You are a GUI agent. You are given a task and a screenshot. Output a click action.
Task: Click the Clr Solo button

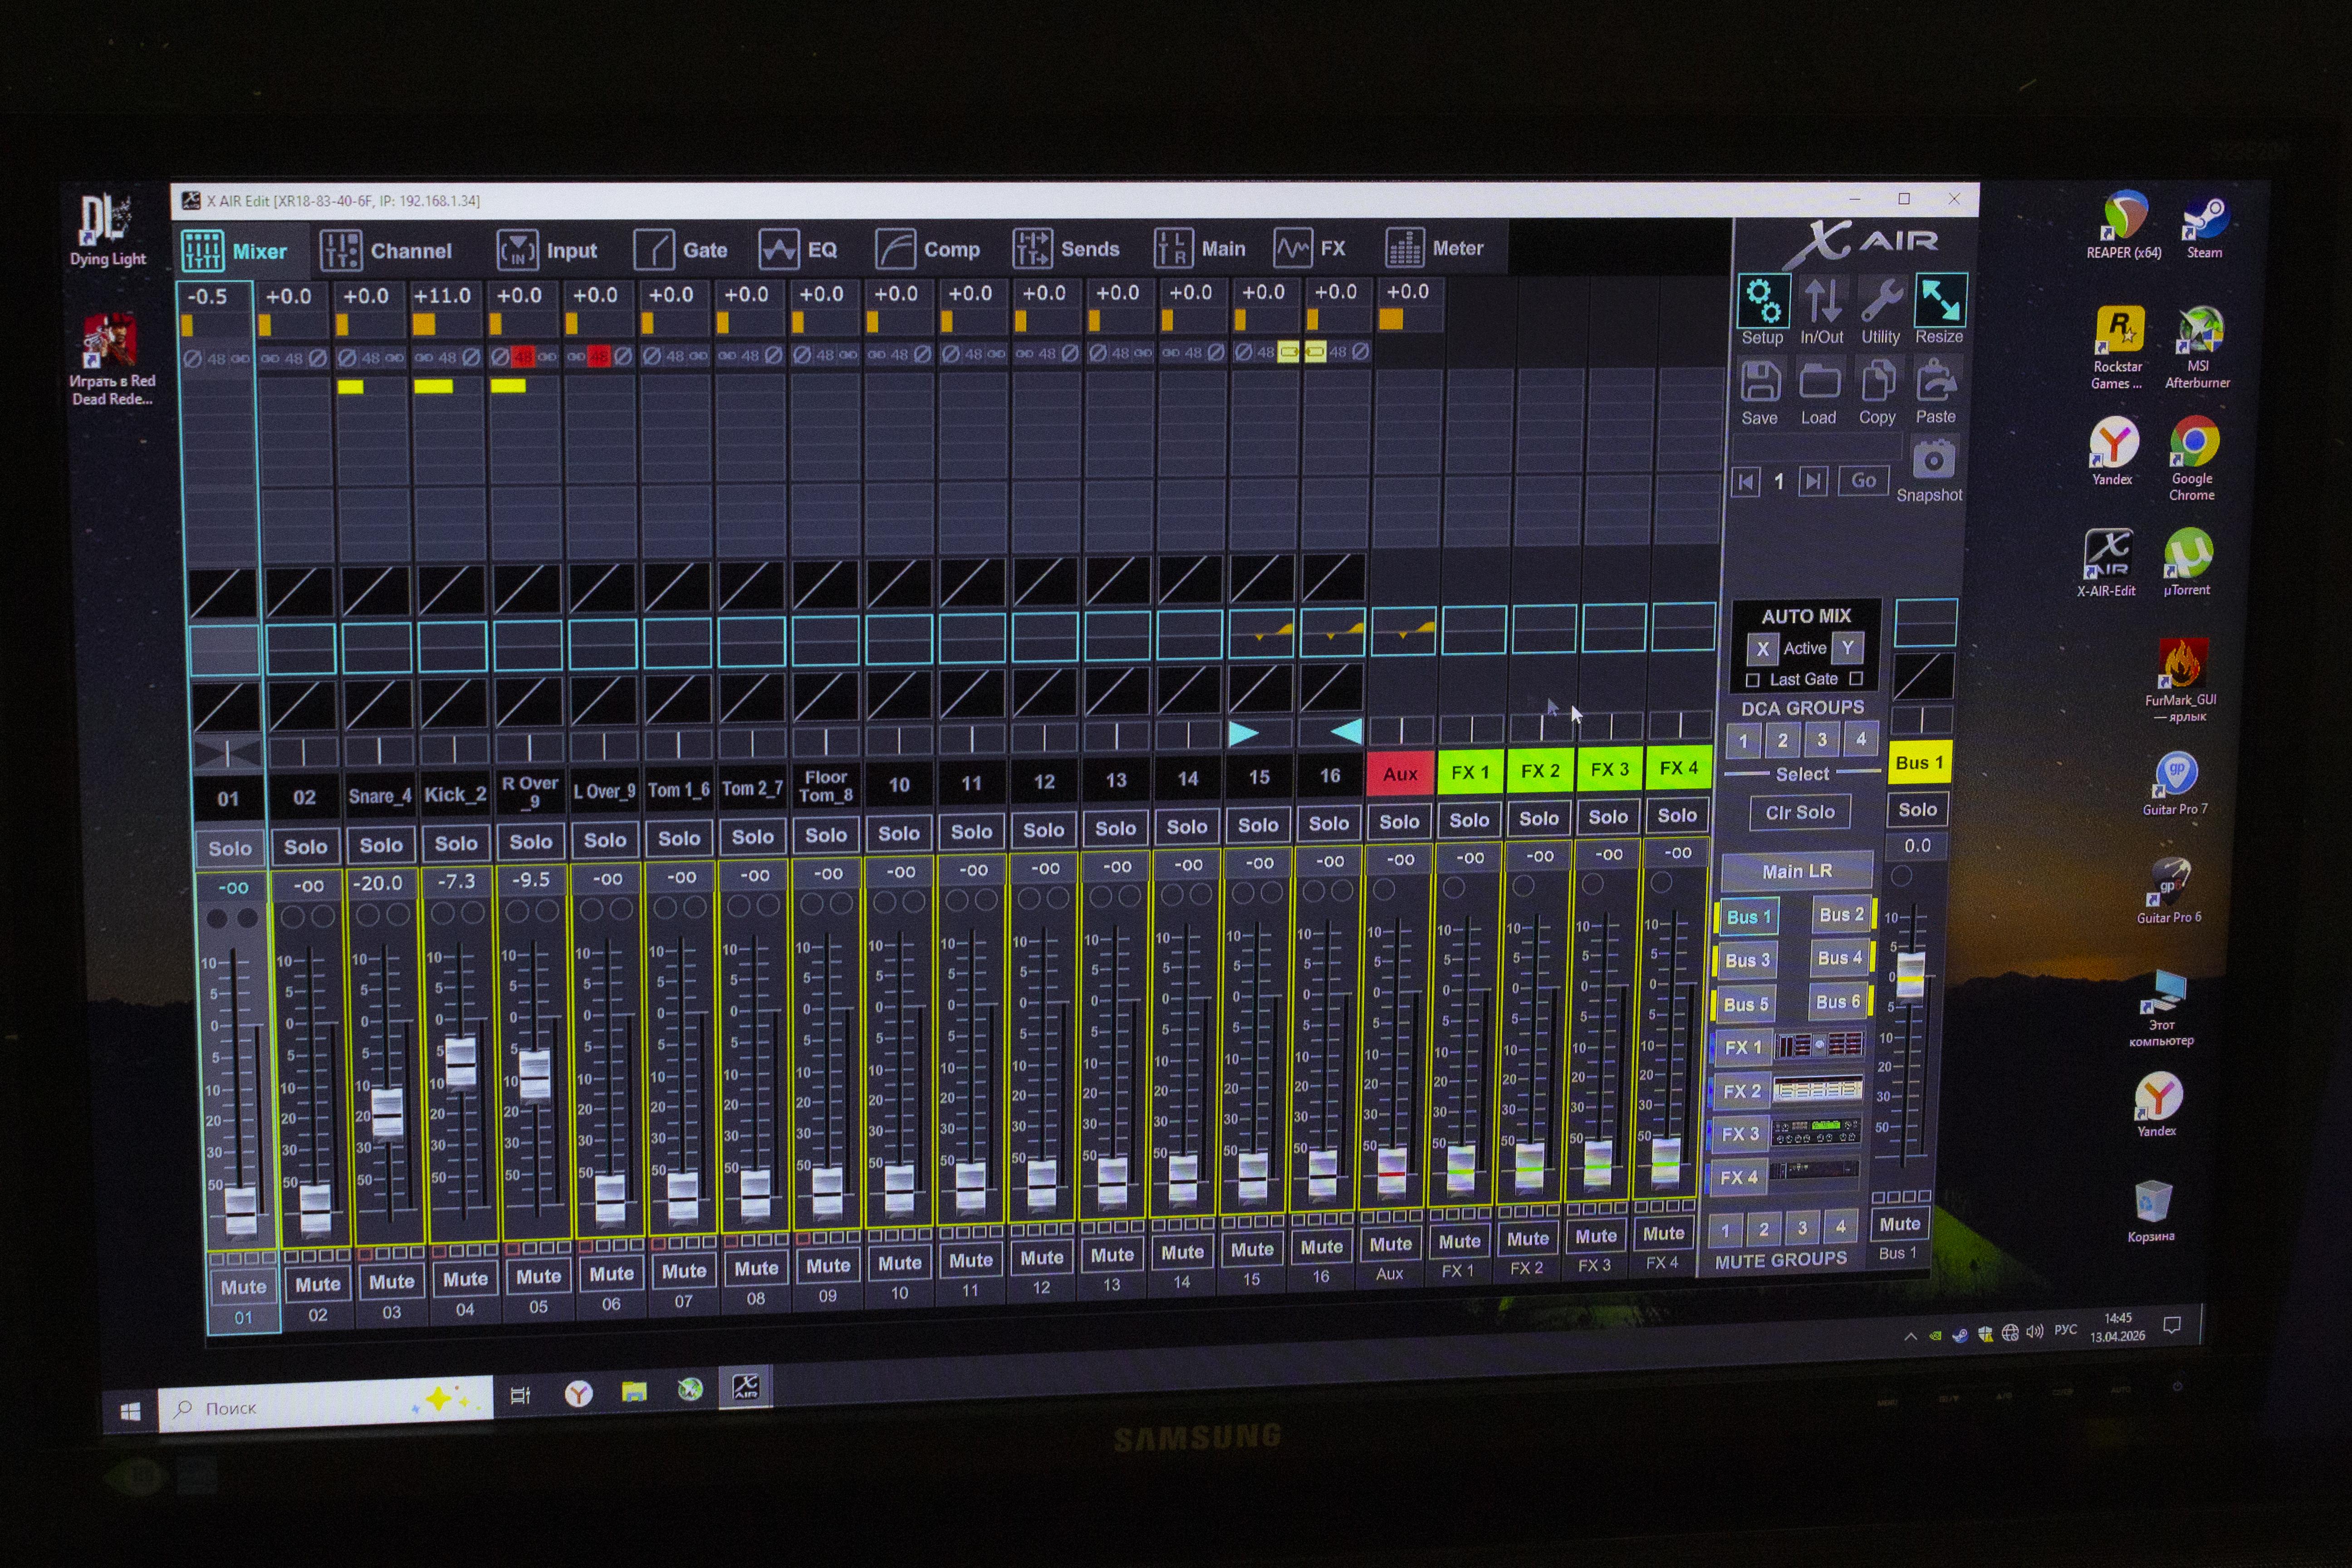click(x=1800, y=812)
